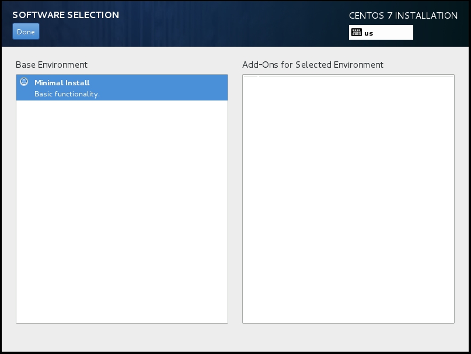Screen dimensions: 471x354
Task: Click the "Minimal Install" title text
Action: point(62,83)
